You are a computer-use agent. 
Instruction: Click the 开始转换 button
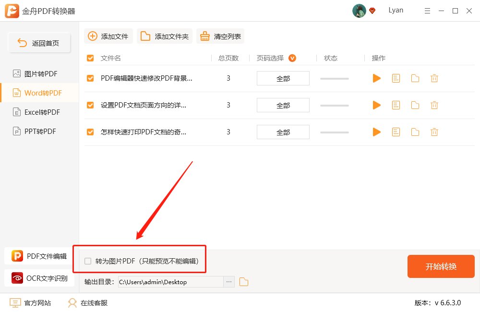pyautogui.click(x=441, y=266)
